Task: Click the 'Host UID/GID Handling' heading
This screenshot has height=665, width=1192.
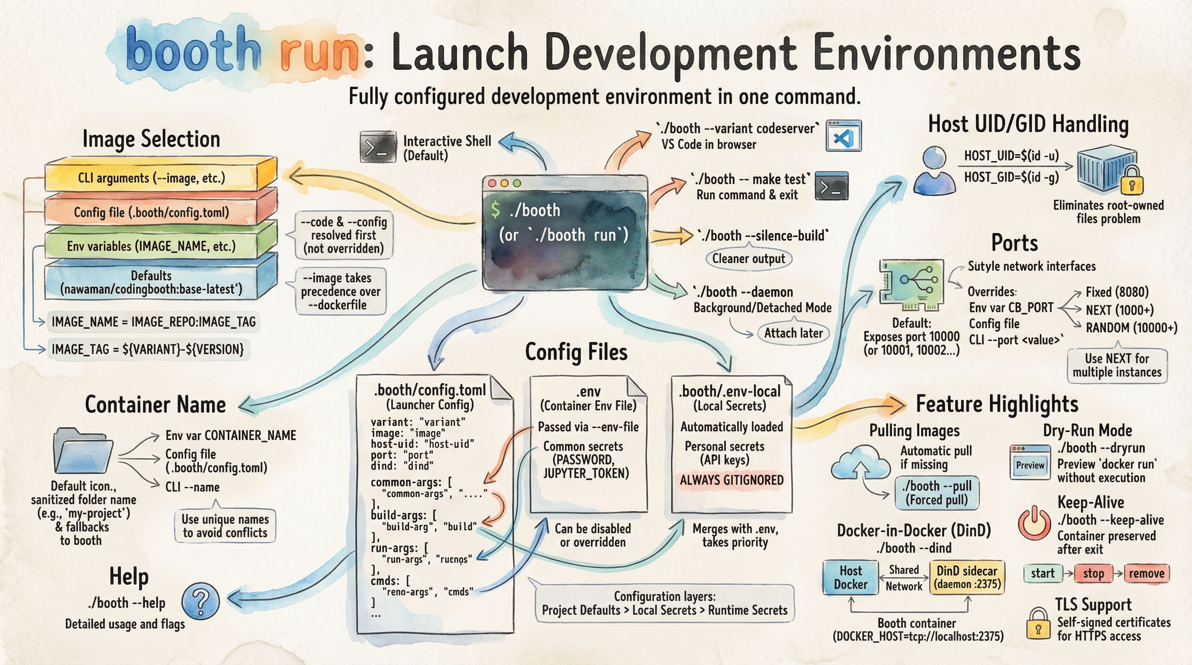Action: (x=1028, y=124)
